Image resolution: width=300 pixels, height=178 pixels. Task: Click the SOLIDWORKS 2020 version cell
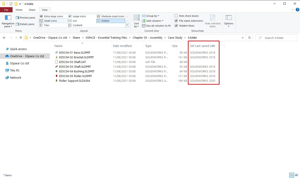(x=202, y=81)
